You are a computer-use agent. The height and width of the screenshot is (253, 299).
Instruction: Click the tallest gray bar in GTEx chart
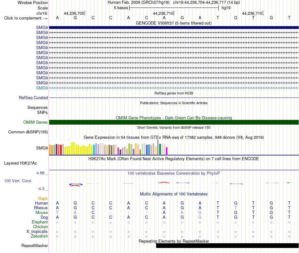click(158, 147)
